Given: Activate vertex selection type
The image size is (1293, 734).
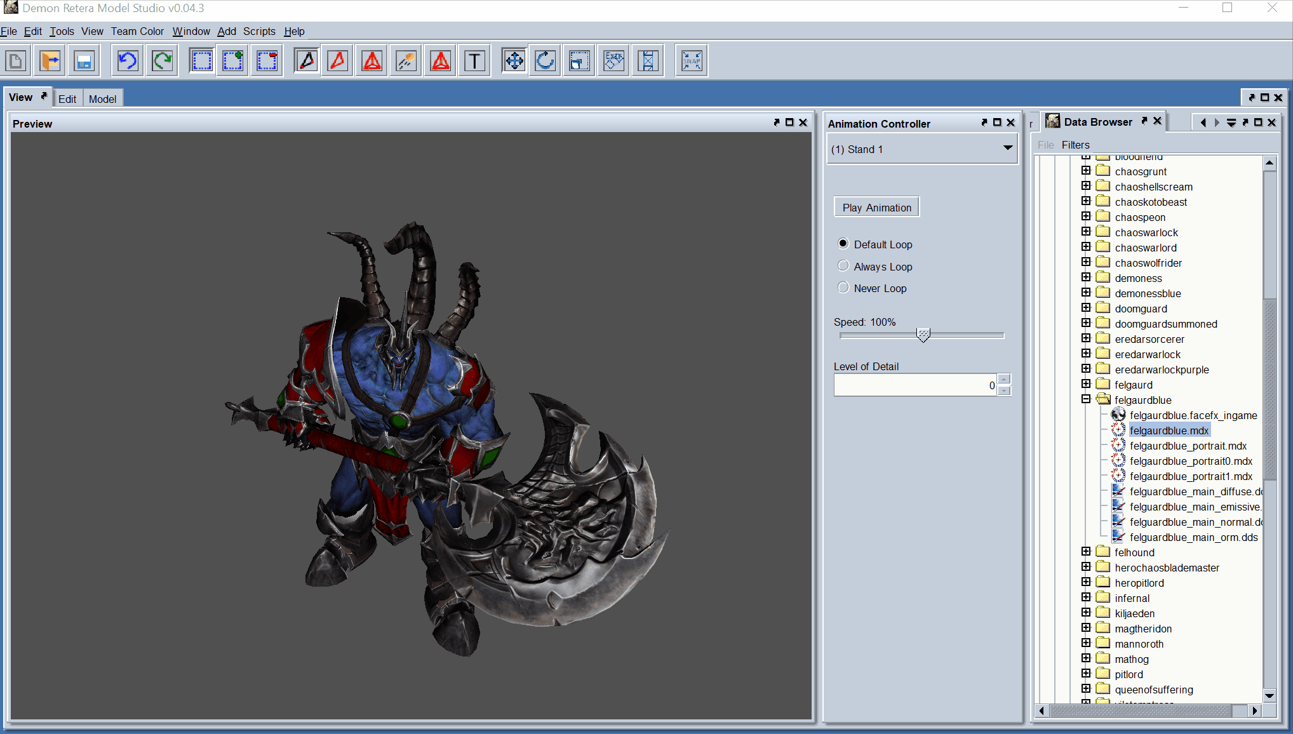Looking at the screenshot, I should point(307,61).
